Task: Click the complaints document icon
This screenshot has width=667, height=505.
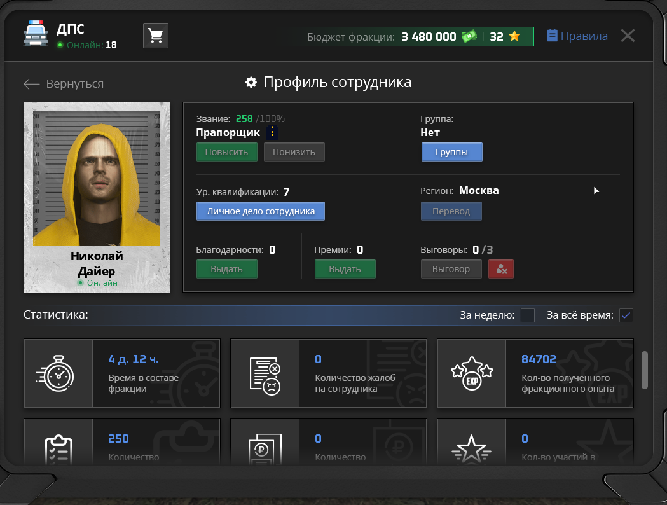Action: pos(265,373)
